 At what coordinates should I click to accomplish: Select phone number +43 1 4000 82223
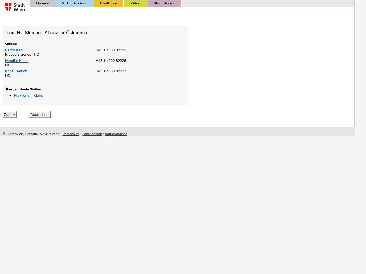pyautogui.click(x=111, y=71)
